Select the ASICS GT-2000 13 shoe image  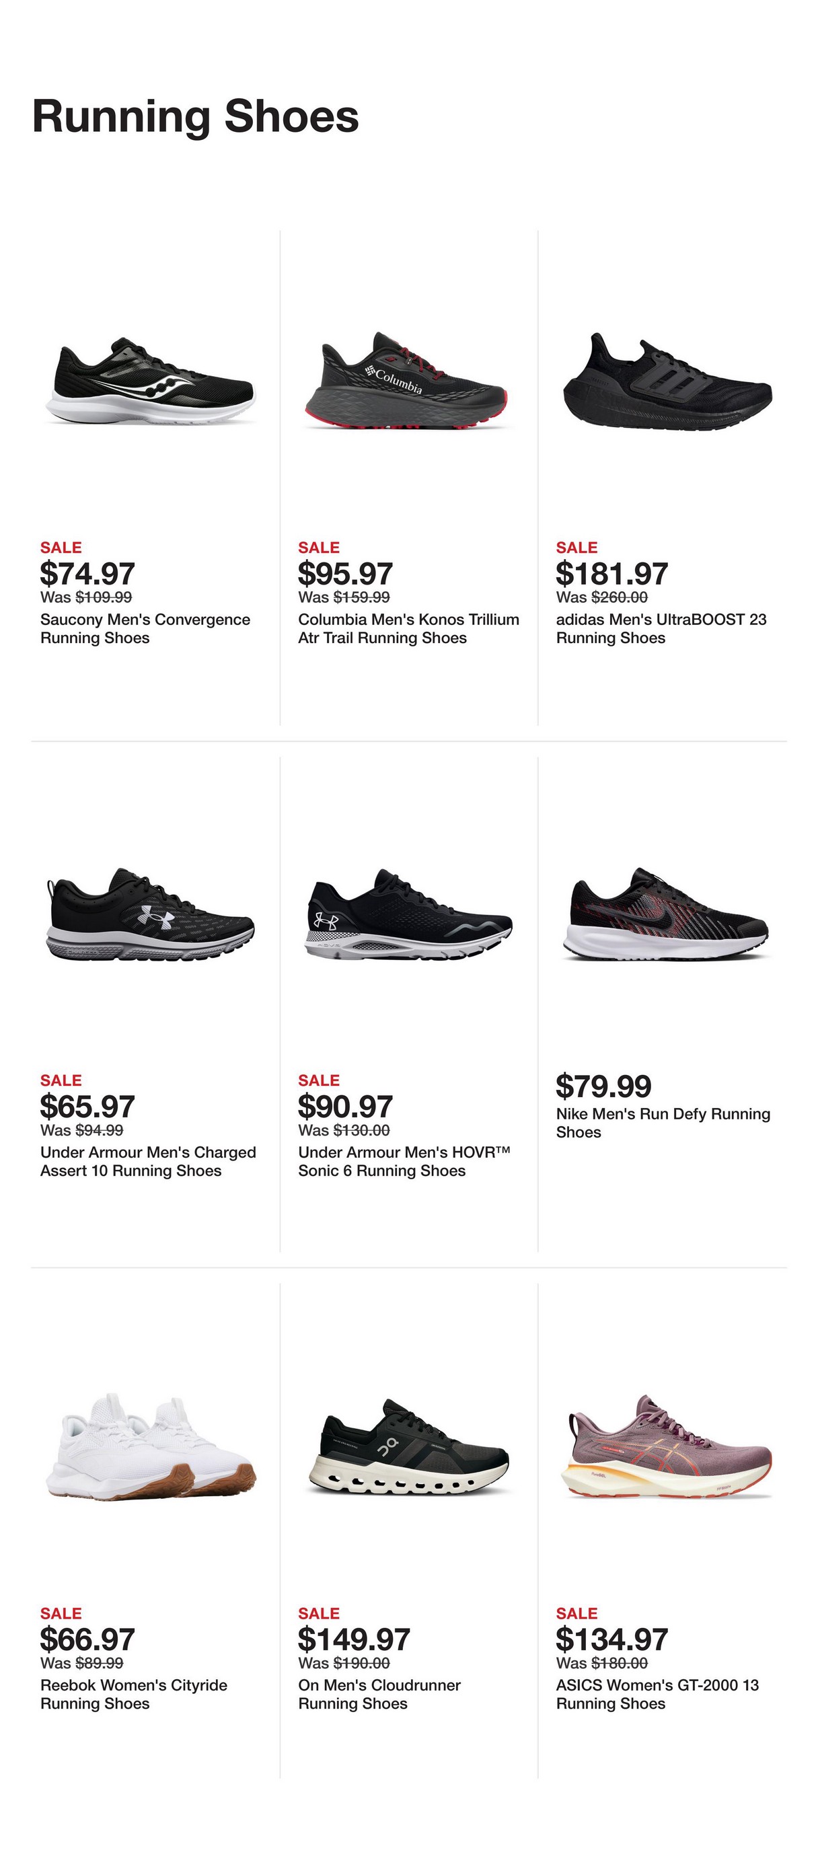point(666,1446)
